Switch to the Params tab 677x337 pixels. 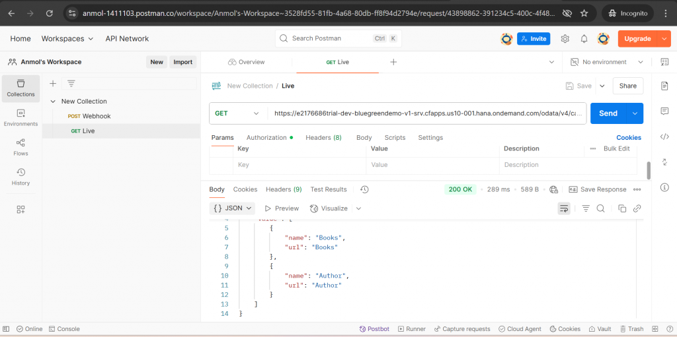click(222, 137)
